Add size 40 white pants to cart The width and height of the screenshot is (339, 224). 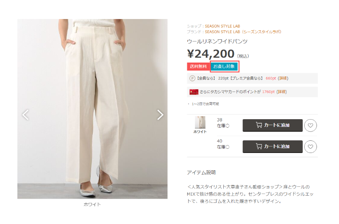click(272, 147)
